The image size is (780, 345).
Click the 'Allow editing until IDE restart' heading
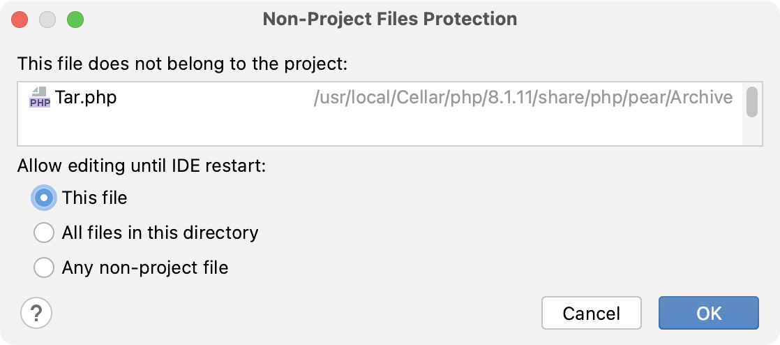click(x=142, y=167)
